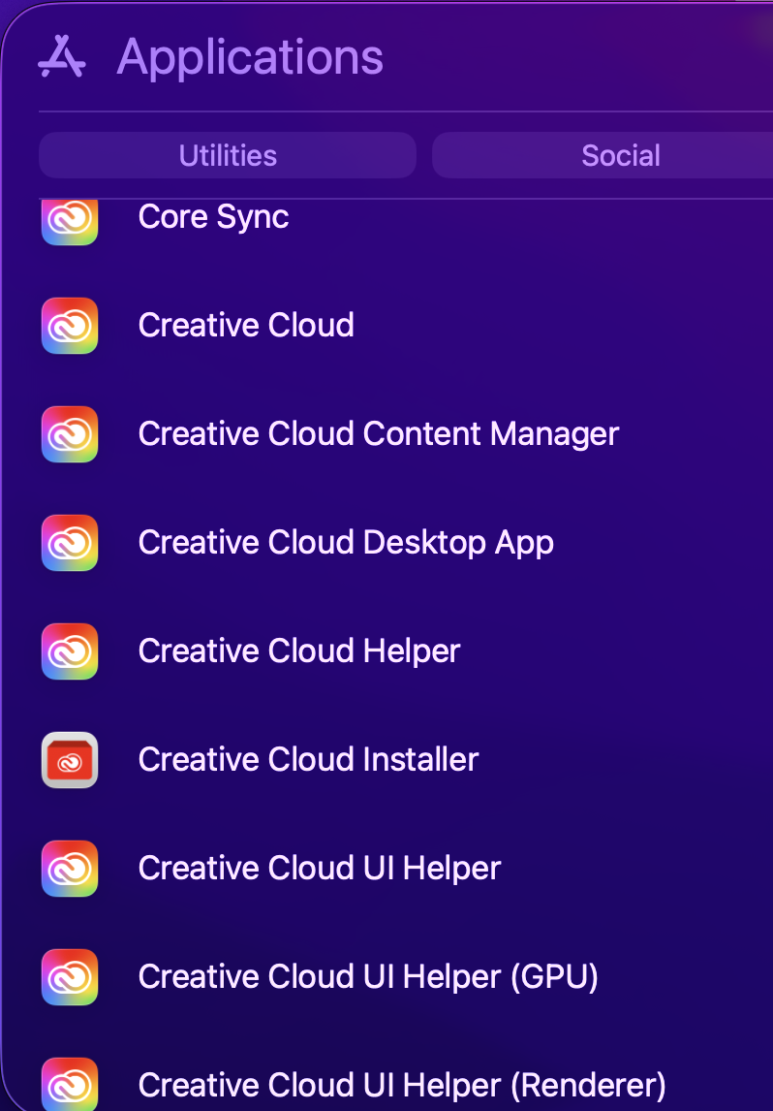The image size is (773, 1111).
Task: Click the Creative Cloud Helper icon
Action: (70, 651)
